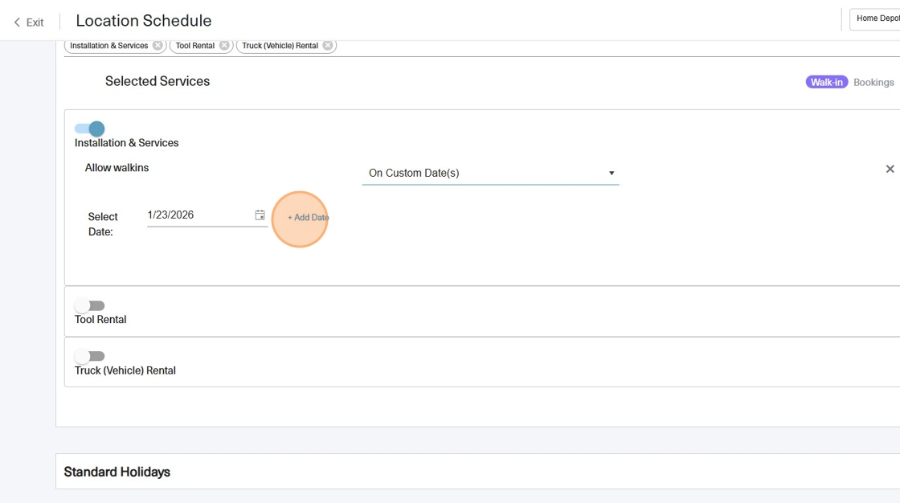Turn on the Truck (Vehicle) Rental toggle
900x503 pixels.
point(90,356)
